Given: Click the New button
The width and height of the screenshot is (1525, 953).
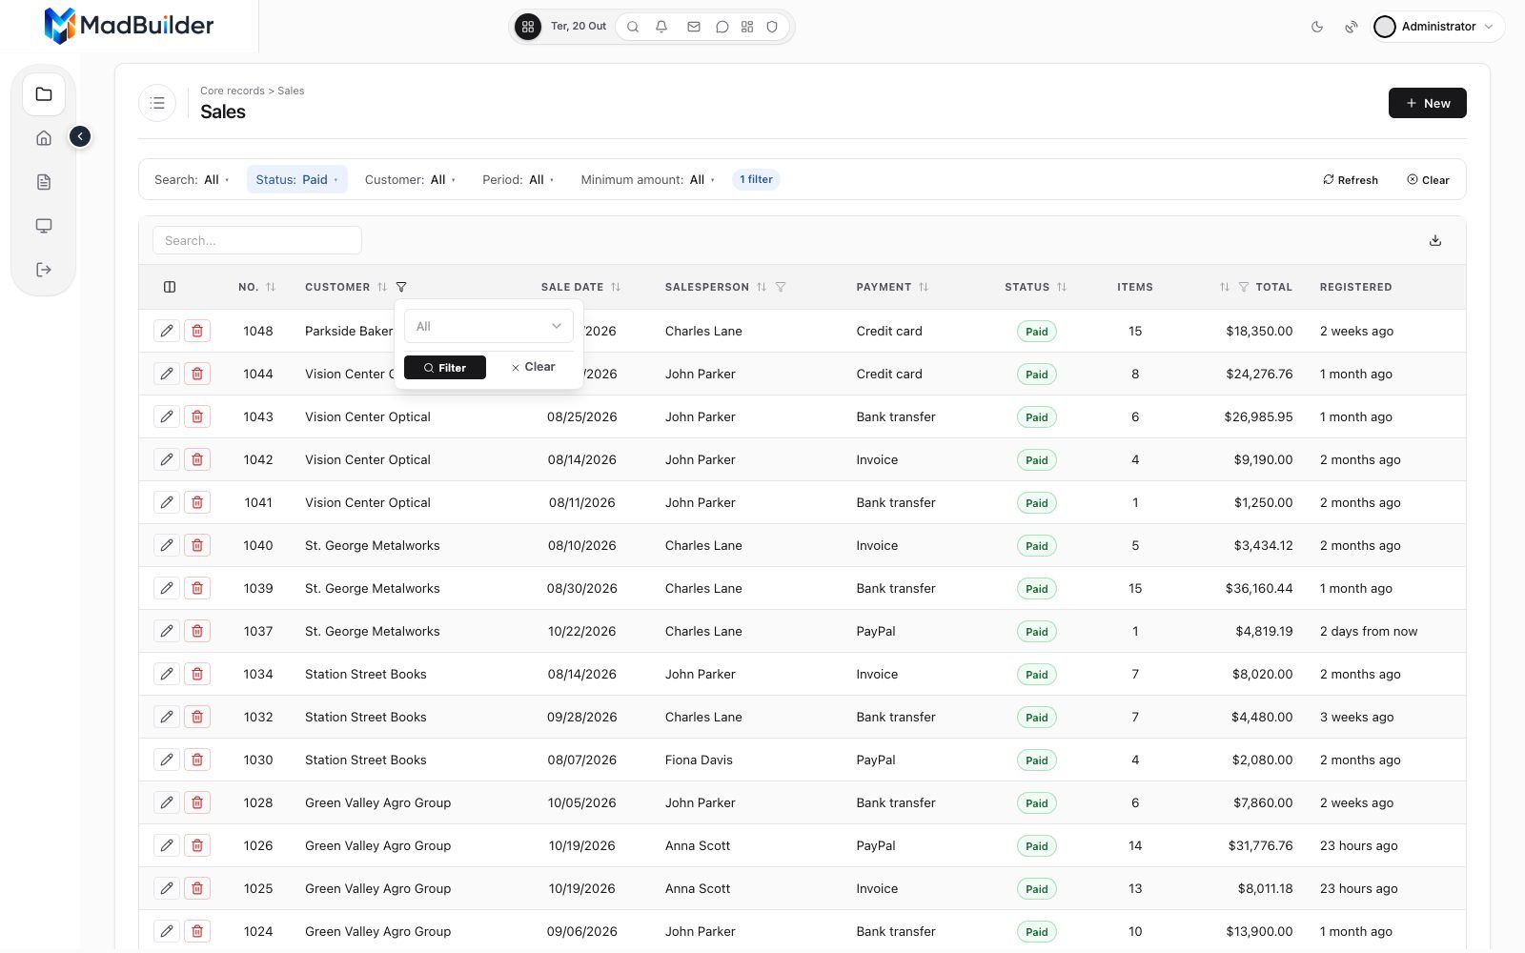Looking at the screenshot, I should point(1427,103).
